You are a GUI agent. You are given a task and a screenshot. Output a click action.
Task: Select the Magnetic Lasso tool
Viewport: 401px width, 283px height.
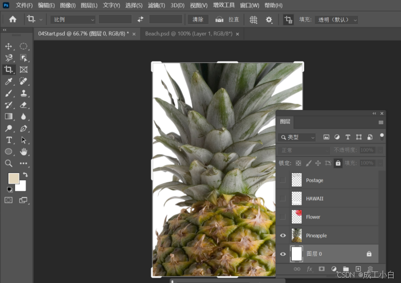[9, 58]
